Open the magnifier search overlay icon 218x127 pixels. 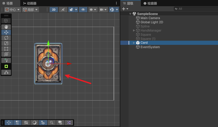(x=52, y=123)
